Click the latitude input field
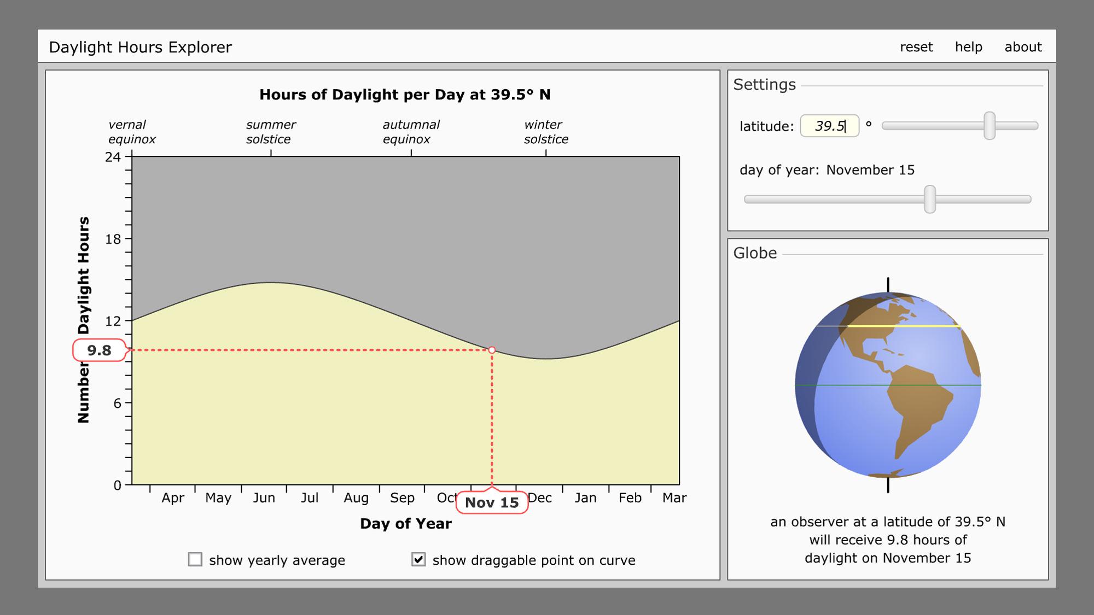The width and height of the screenshot is (1094, 615). click(829, 125)
